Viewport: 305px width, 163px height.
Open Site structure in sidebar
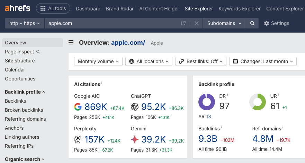coord(20,61)
